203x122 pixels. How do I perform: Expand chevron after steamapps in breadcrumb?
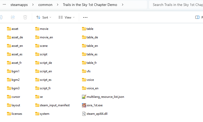click(33, 5)
